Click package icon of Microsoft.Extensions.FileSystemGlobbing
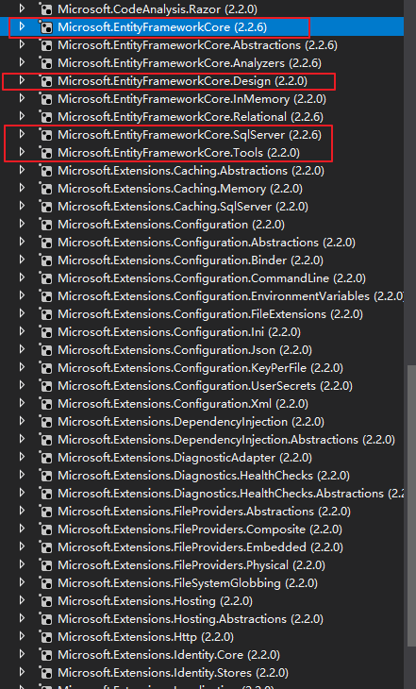 45,583
